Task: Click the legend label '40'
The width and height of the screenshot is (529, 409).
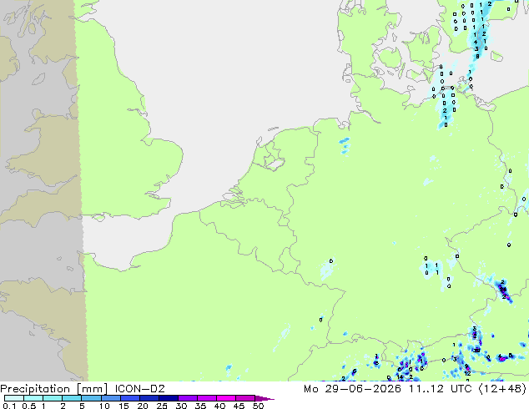Action: click(219, 406)
